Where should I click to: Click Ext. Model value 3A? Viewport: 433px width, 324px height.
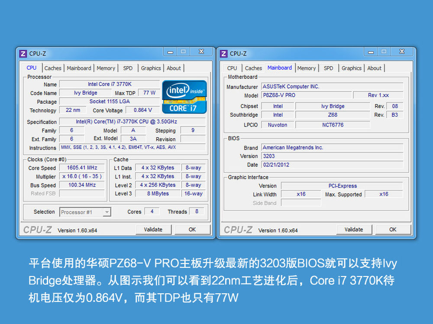coord(133,139)
